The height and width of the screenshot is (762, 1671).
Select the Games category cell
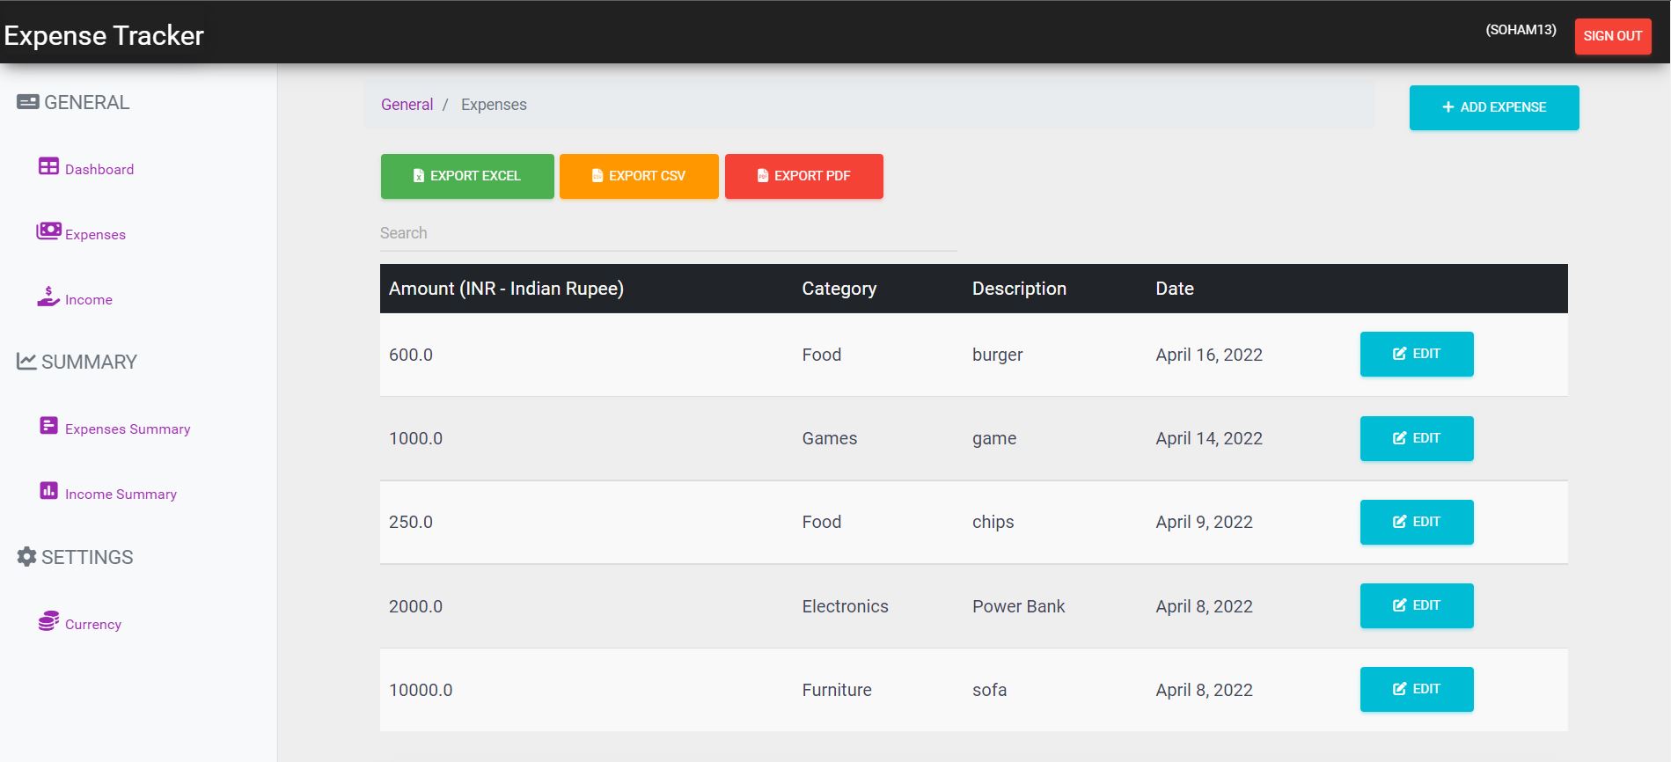point(830,438)
